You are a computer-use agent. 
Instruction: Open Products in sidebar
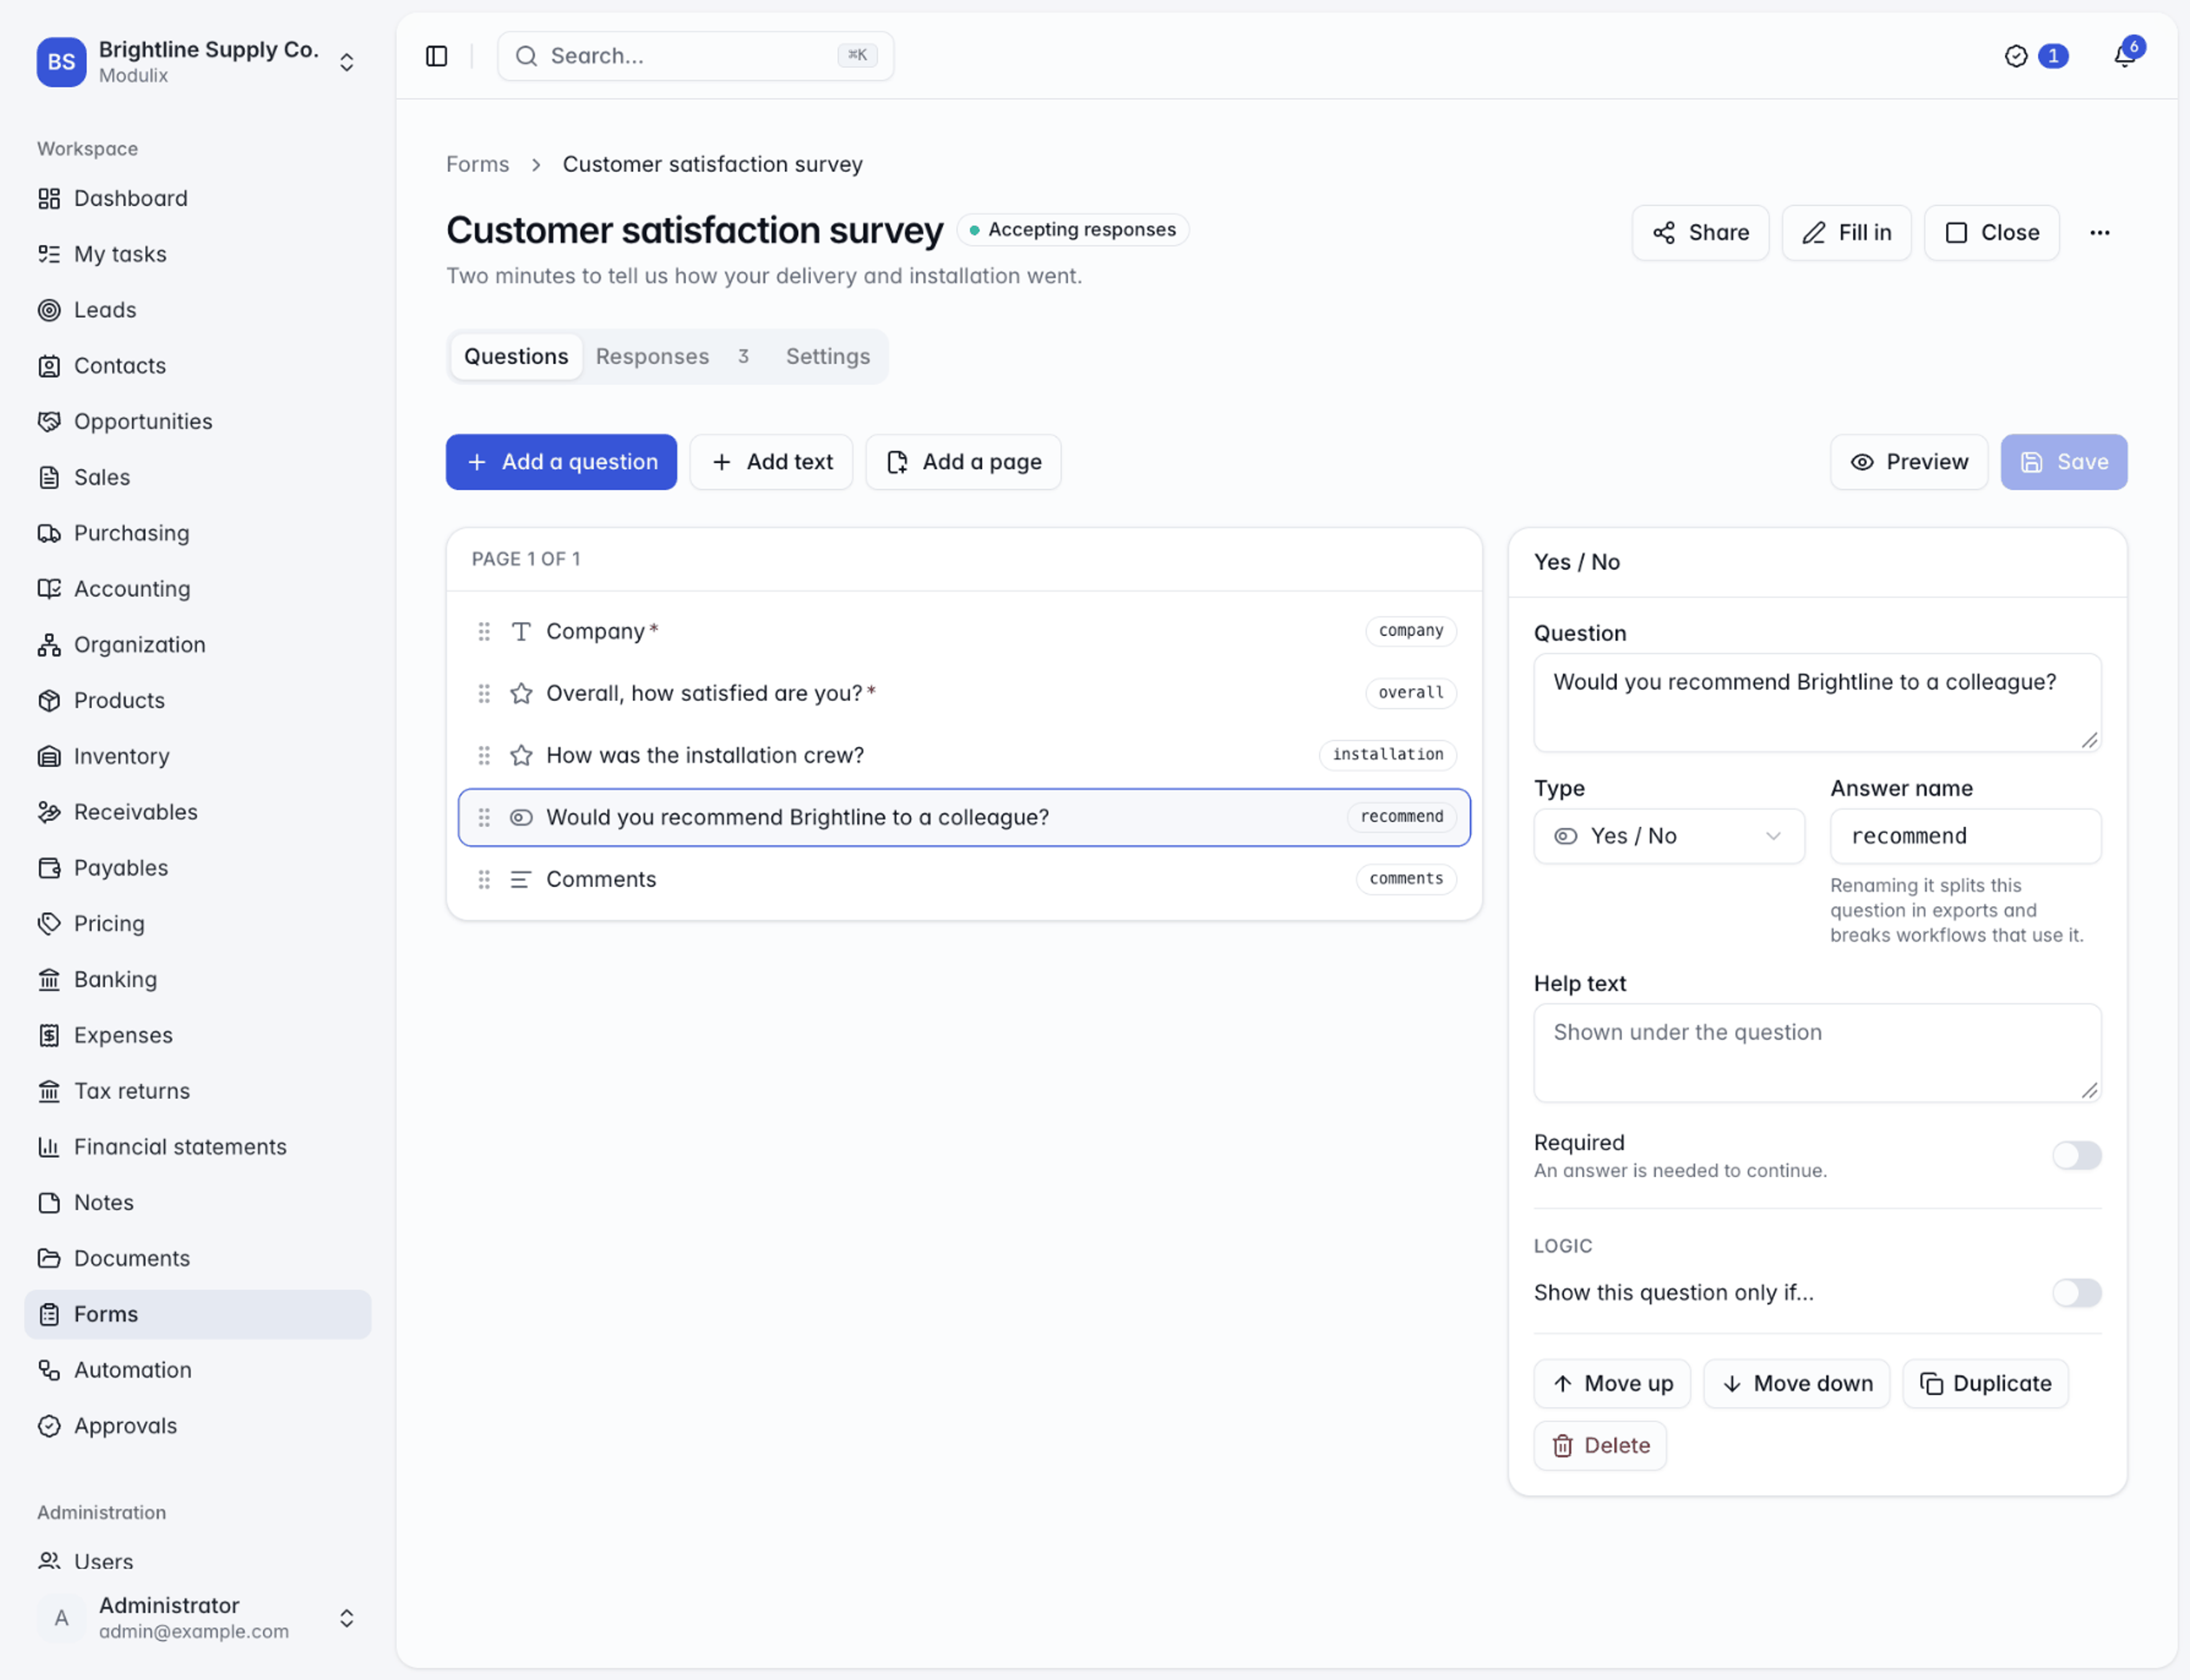(198, 700)
